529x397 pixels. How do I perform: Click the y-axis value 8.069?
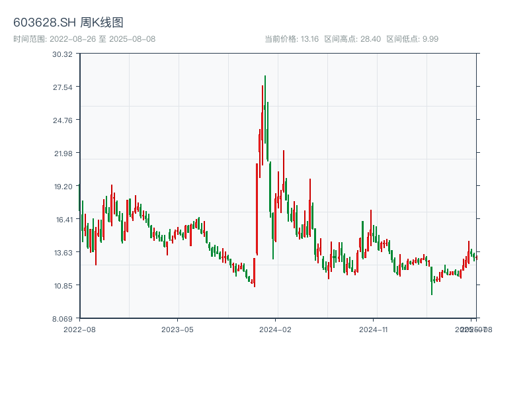coord(62,319)
